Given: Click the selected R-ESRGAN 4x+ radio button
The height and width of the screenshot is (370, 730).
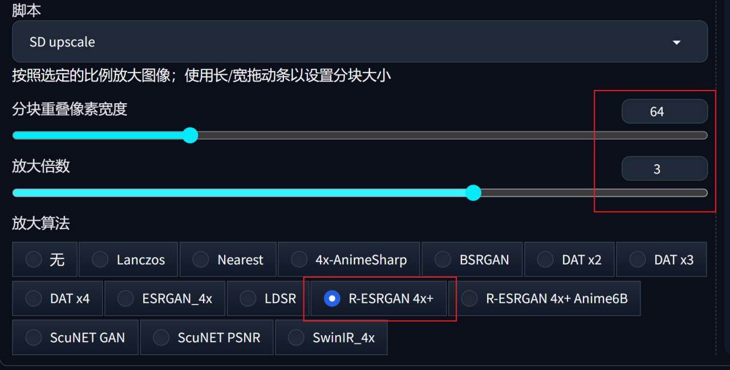Looking at the screenshot, I should tap(332, 298).
